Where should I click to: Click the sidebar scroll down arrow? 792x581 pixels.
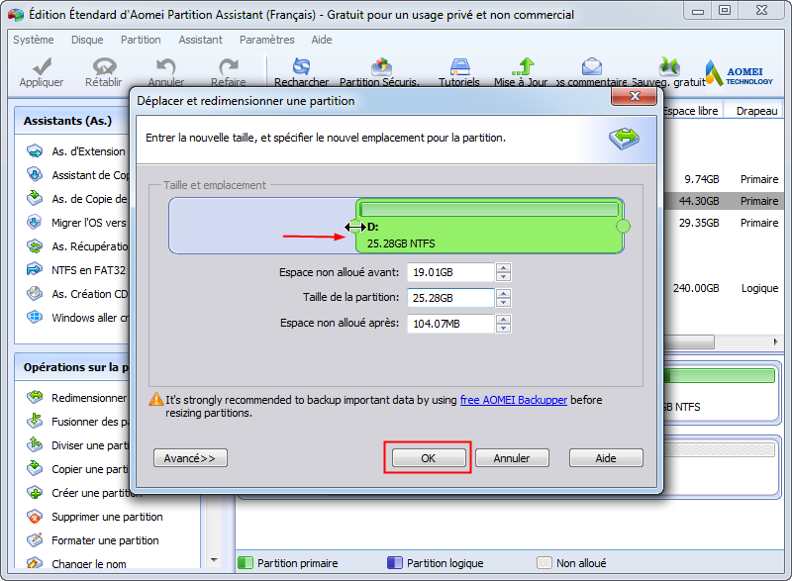[214, 559]
